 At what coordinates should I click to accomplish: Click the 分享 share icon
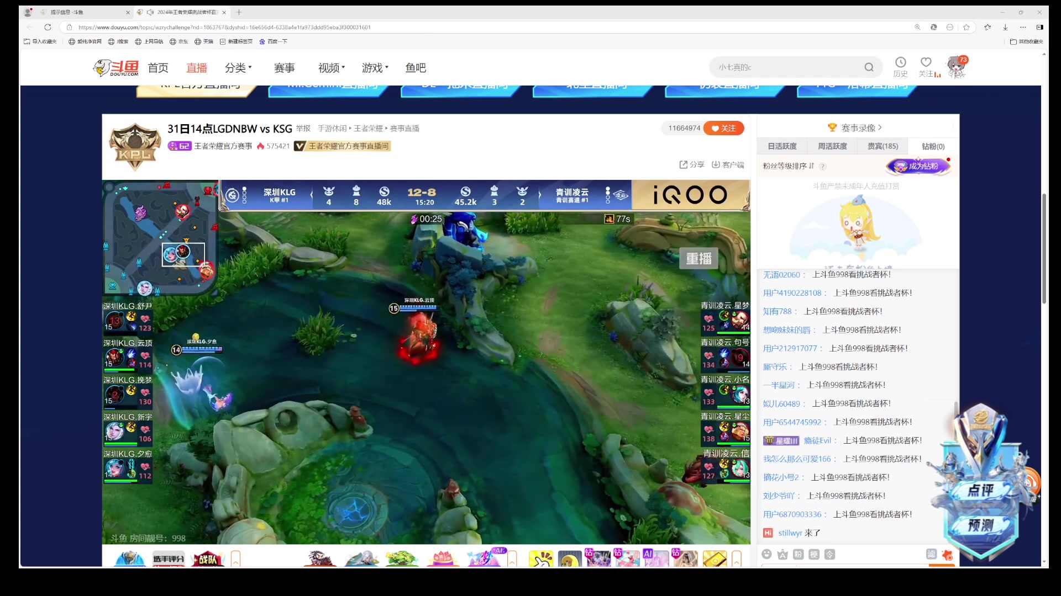coord(683,164)
